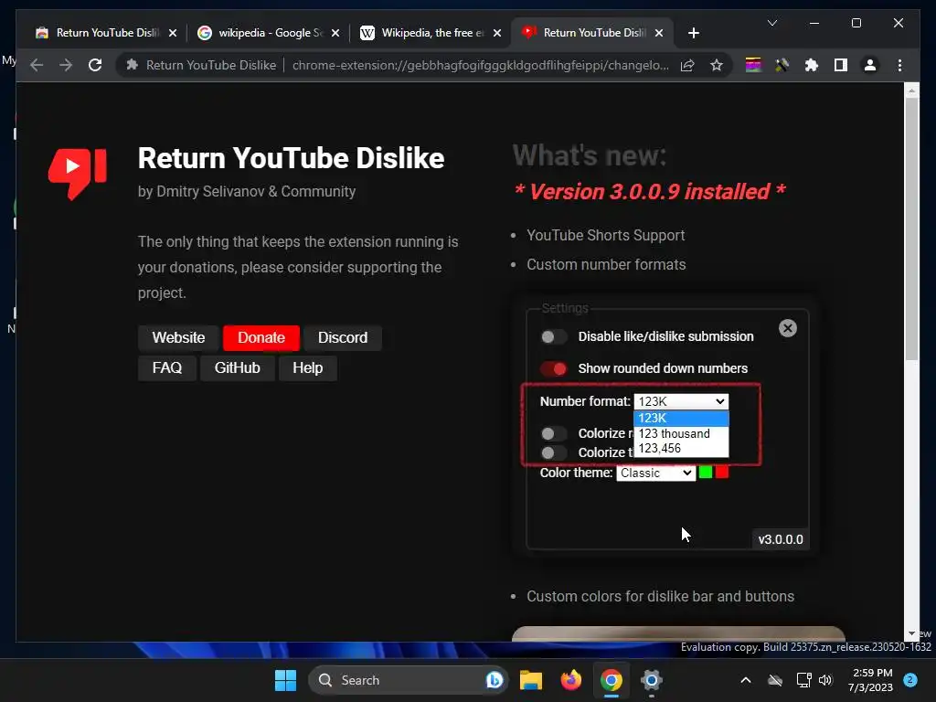Toggle the Chrome side panel icon
This screenshot has width=936, height=702.
[841, 65]
